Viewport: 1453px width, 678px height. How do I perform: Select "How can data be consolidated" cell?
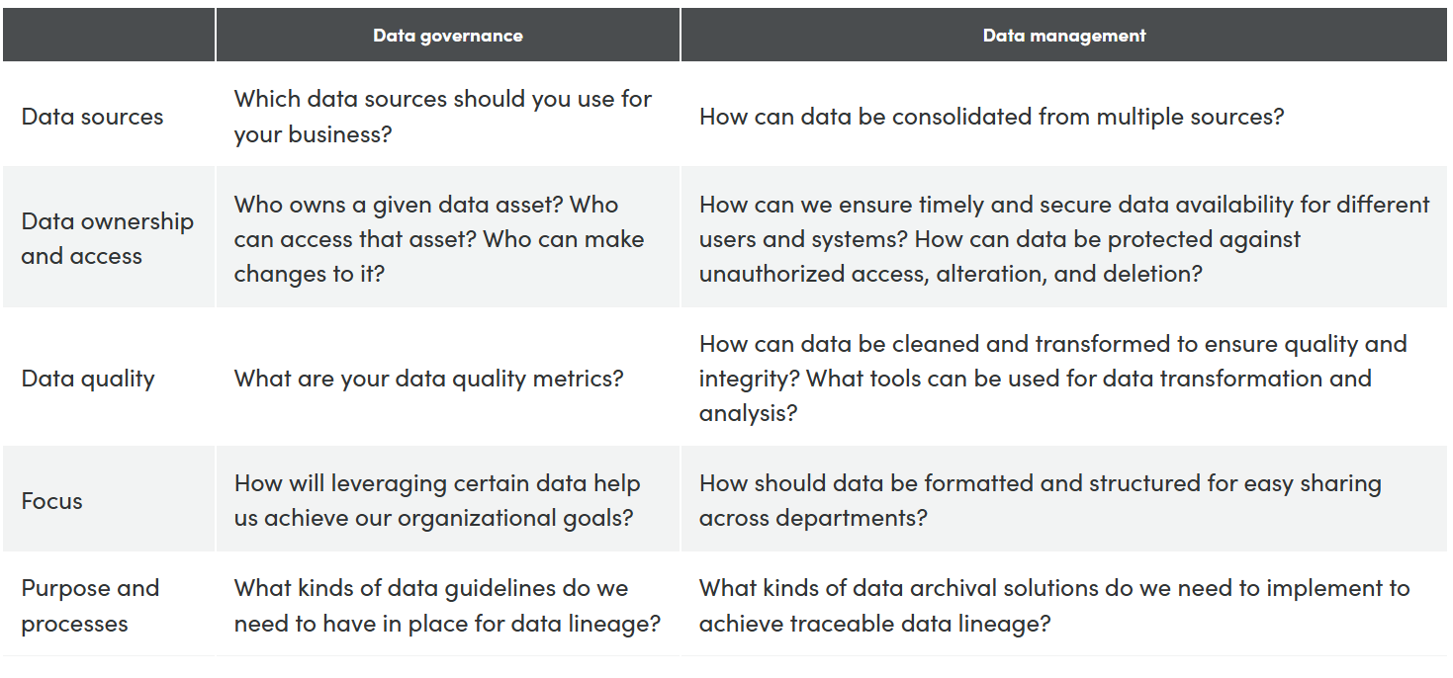point(991,117)
